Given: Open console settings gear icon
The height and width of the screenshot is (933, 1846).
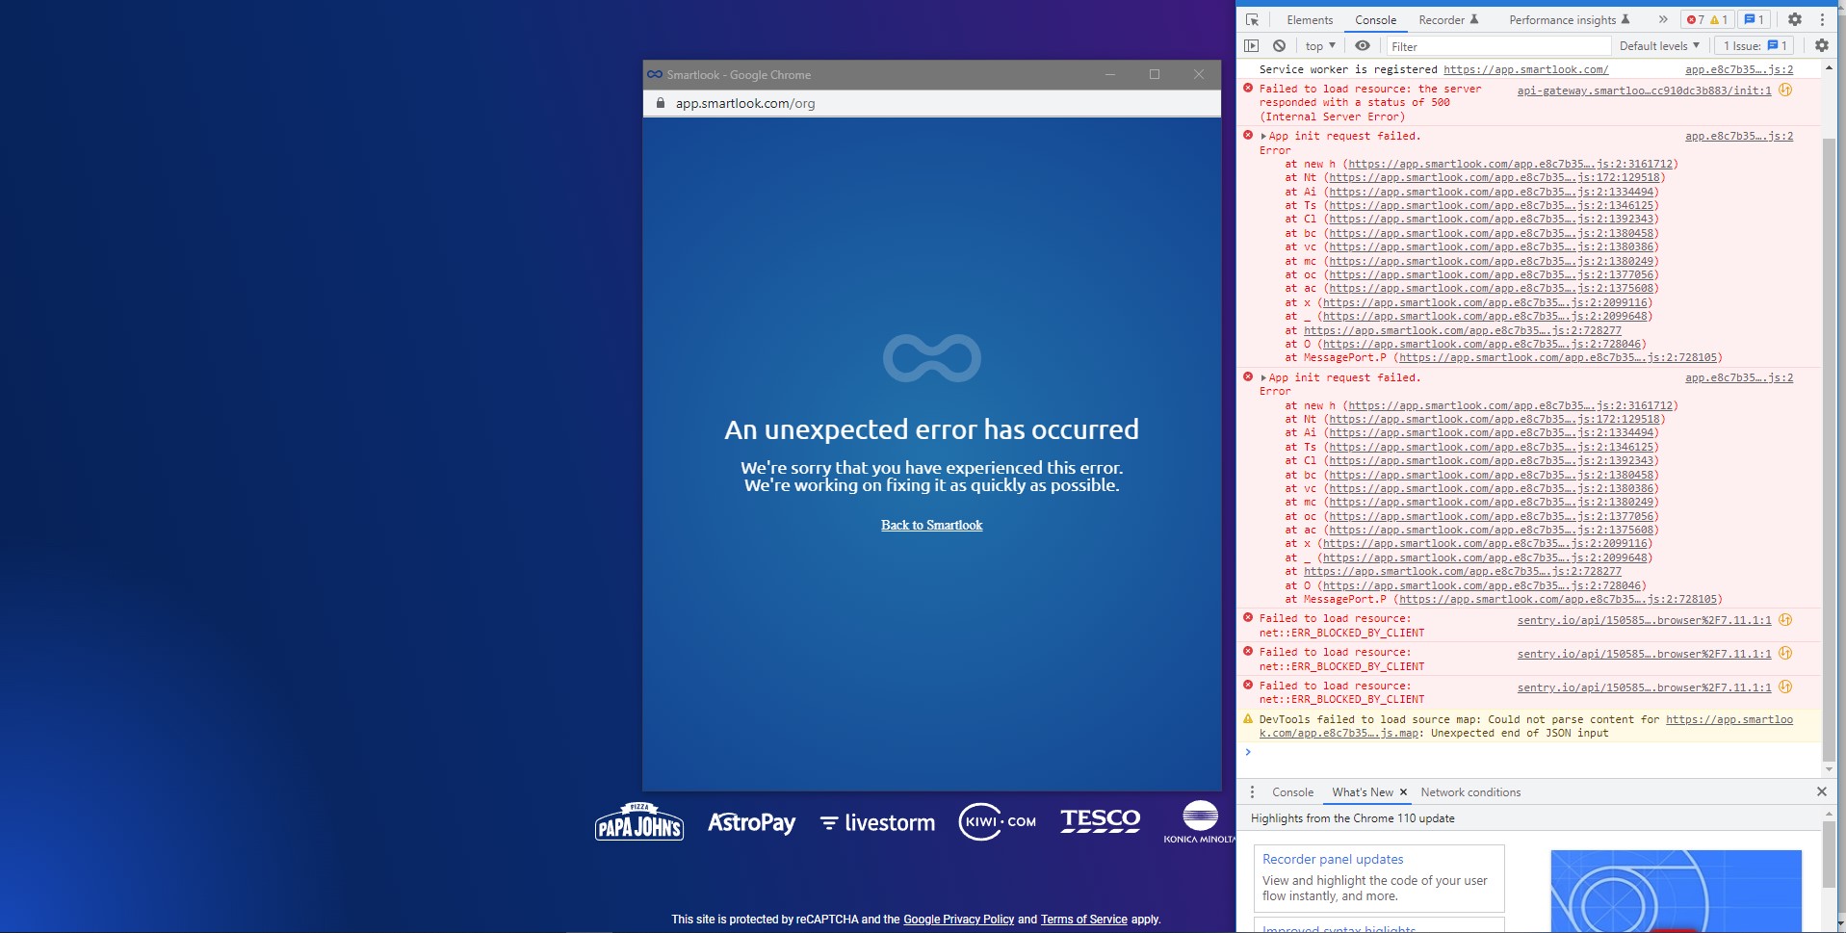Looking at the screenshot, I should (1821, 45).
